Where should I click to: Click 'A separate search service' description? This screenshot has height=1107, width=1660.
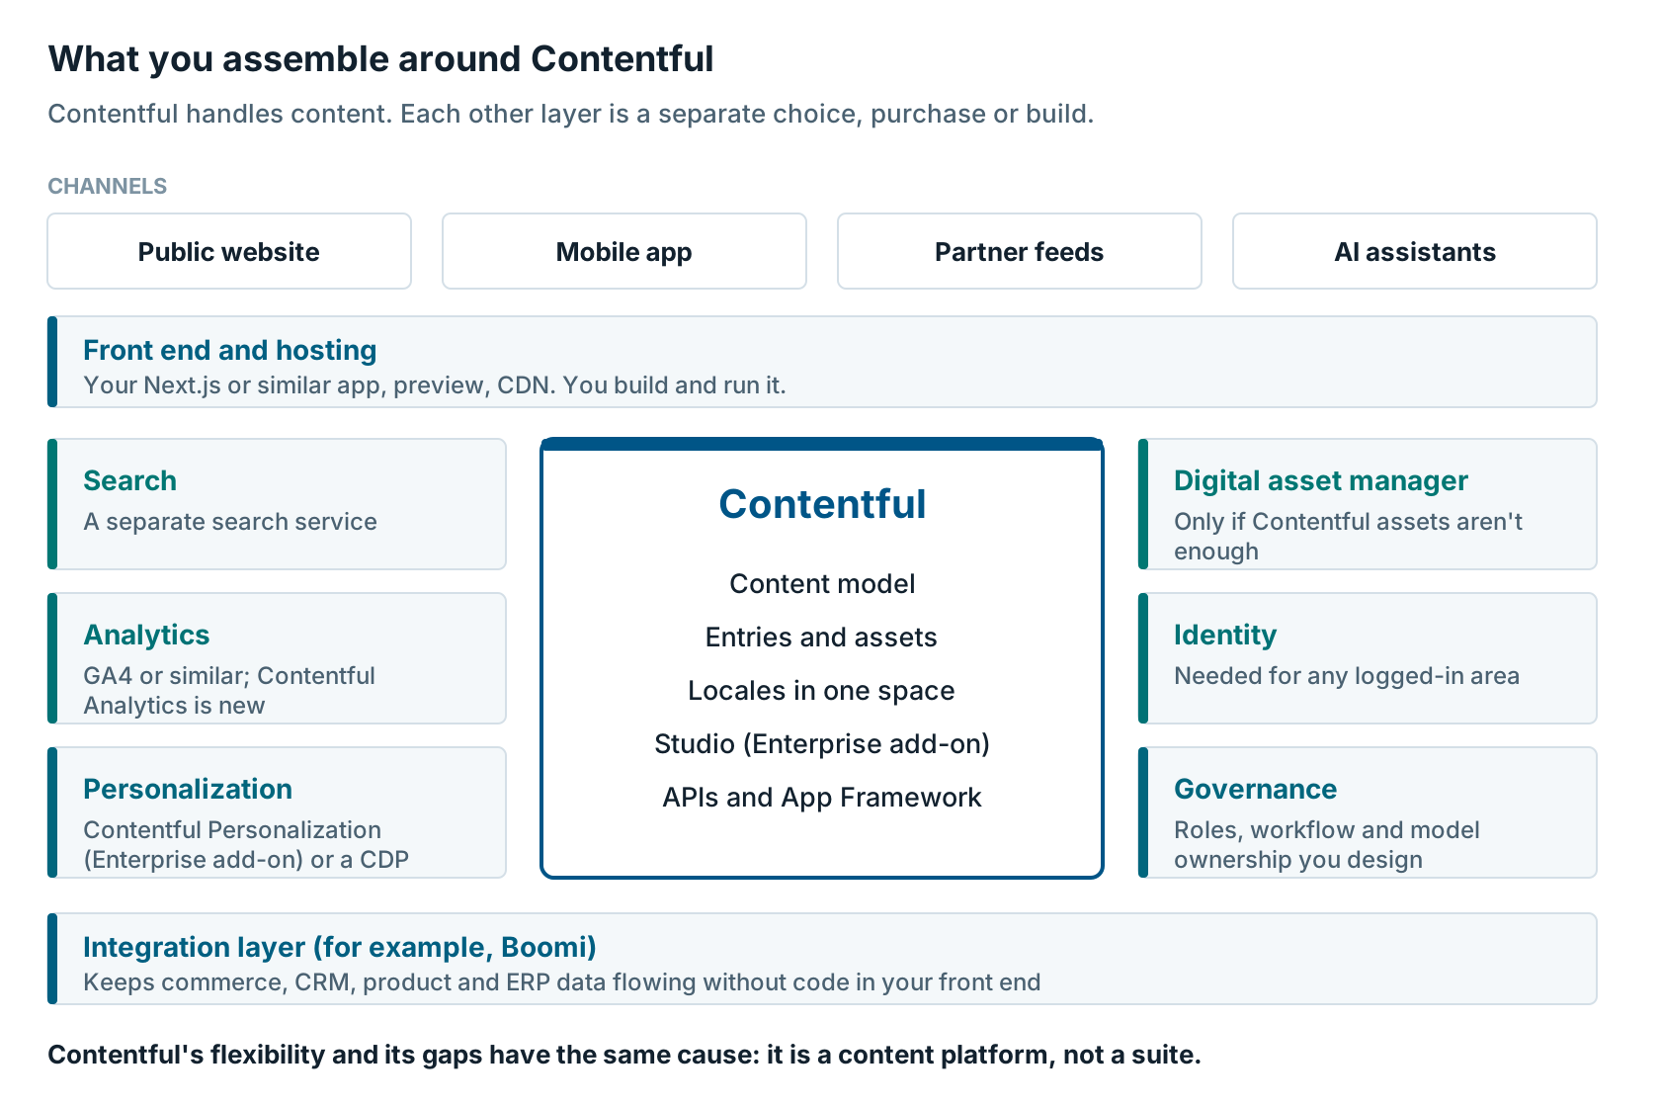pos(230,522)
